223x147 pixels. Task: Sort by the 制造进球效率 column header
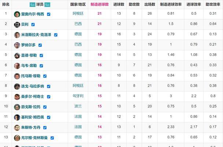click(171, 4)
